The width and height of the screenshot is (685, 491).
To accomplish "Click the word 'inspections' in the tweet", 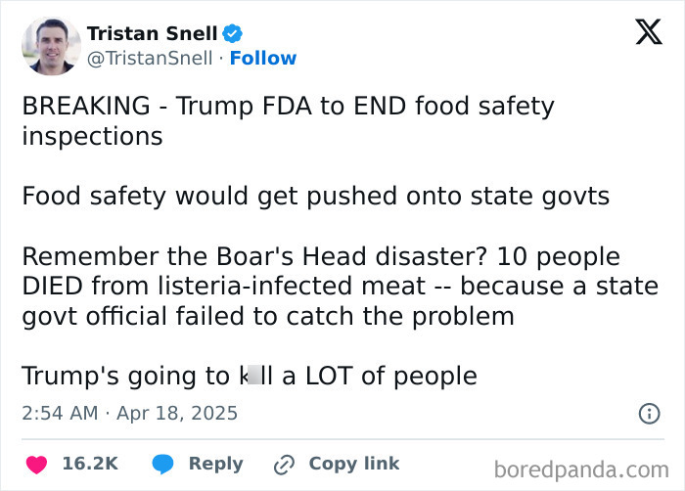I will click(92, 137).
